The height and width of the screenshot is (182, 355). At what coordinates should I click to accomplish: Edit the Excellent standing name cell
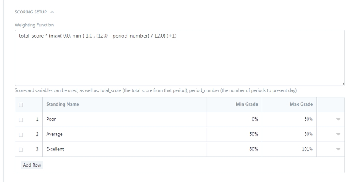(x=124, y=149)
